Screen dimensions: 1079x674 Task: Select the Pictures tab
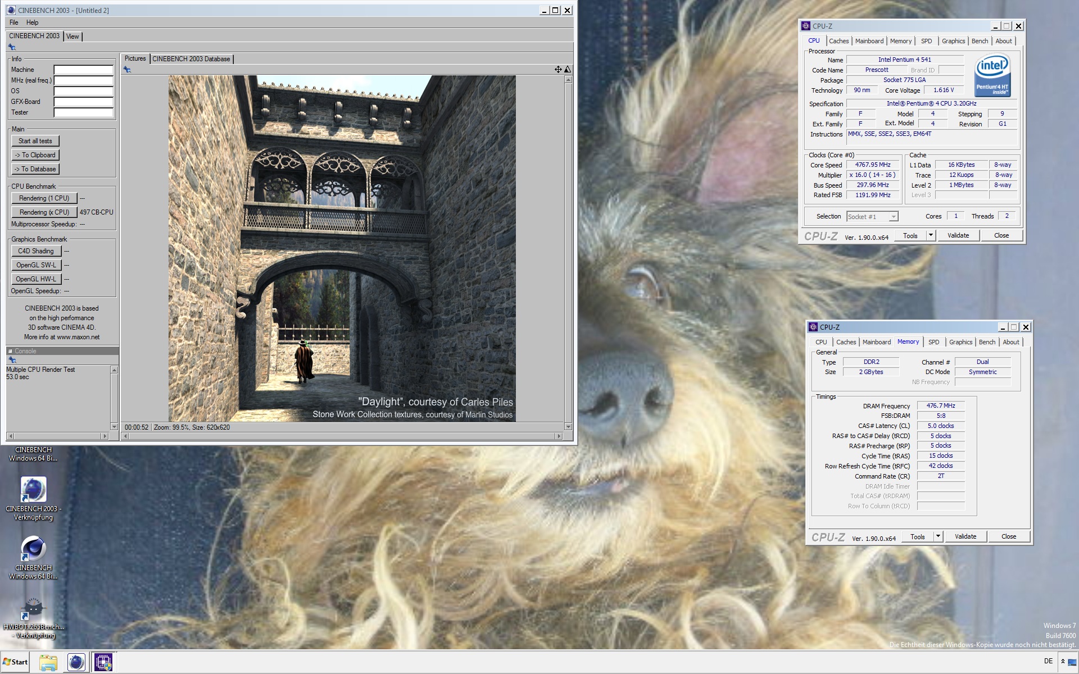coord(135,58)
